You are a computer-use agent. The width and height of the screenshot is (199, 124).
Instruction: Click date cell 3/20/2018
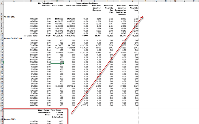point(34,45)
